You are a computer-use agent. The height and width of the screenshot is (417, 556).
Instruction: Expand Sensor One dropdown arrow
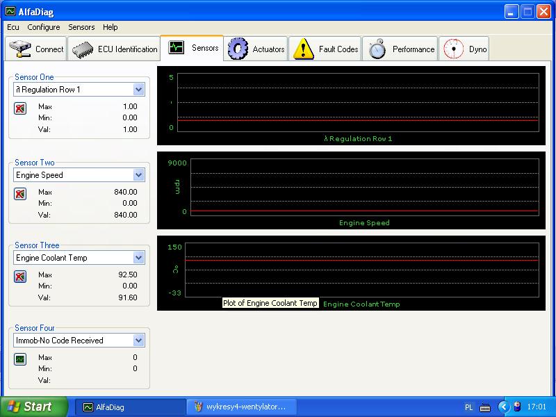(138, 90)
